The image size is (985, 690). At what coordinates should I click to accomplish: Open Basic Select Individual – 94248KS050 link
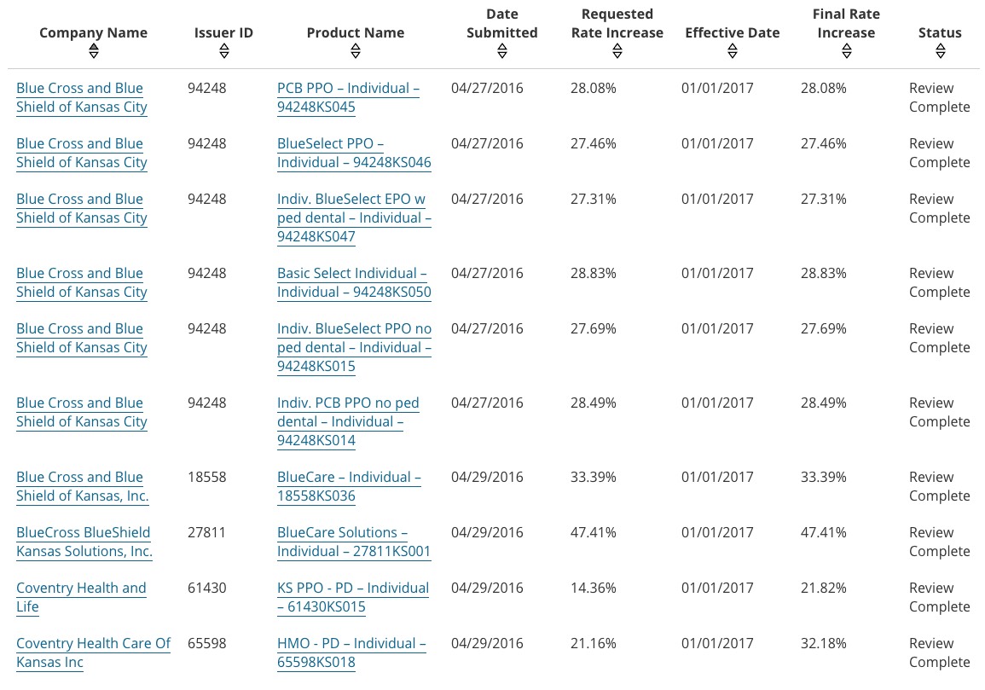coord(354,282)
